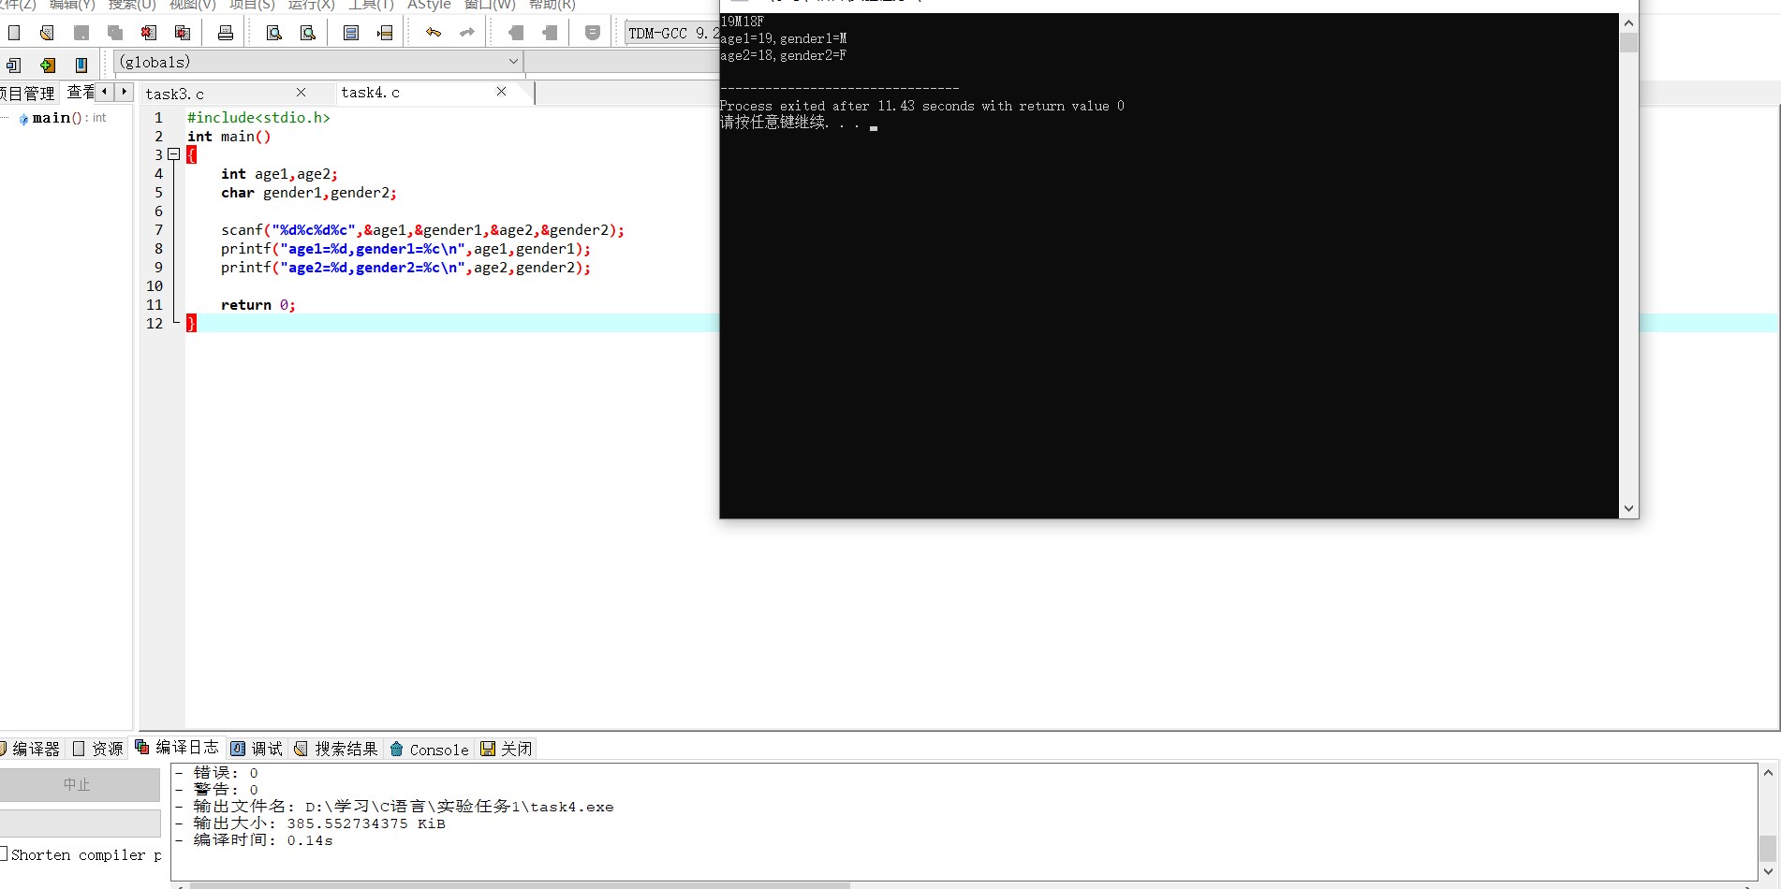Open the 运行(X) menu
1781x889 pixels.
click(x=311, y=5)
